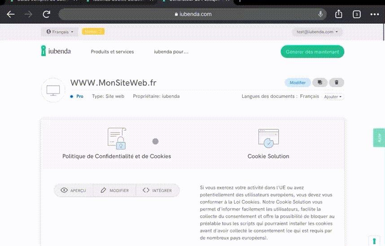
Task: Click the blue Modifier site button
Action: point(297,83)
